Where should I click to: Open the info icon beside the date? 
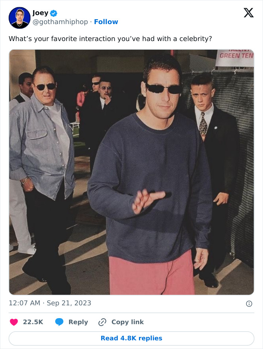249,303
